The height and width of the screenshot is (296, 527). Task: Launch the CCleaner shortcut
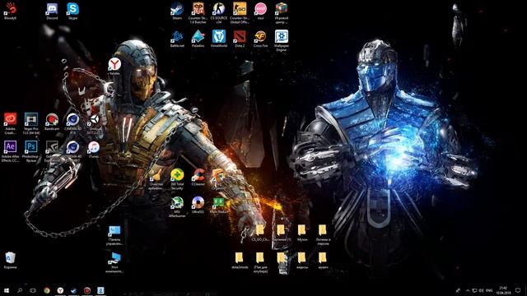pyautogui.click(x=198, y=178)
